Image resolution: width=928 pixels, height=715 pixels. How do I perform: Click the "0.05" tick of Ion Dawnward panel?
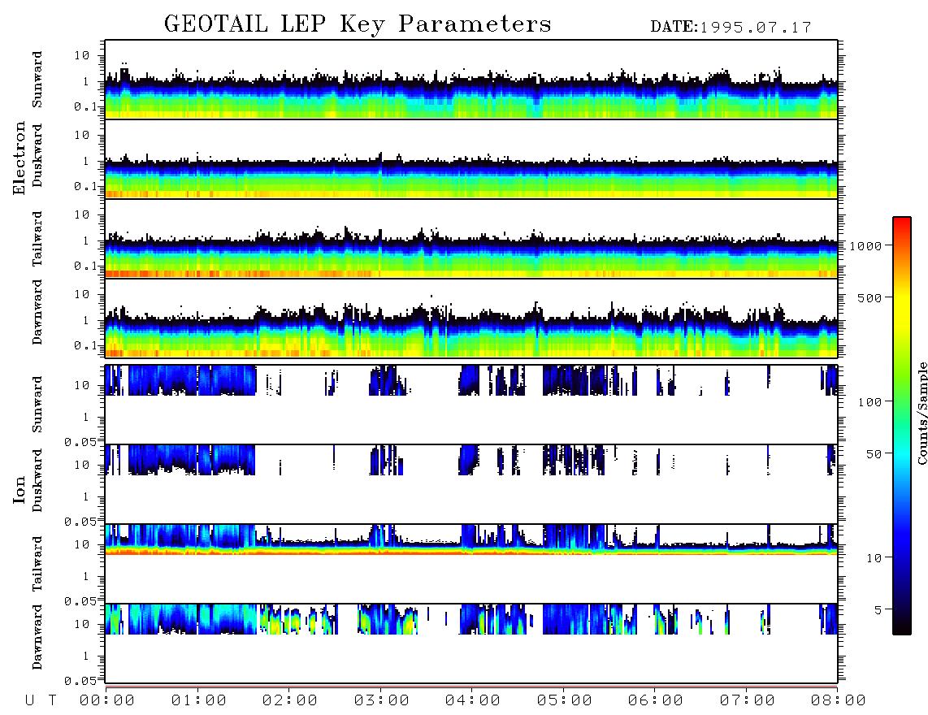tap(80, 681)
